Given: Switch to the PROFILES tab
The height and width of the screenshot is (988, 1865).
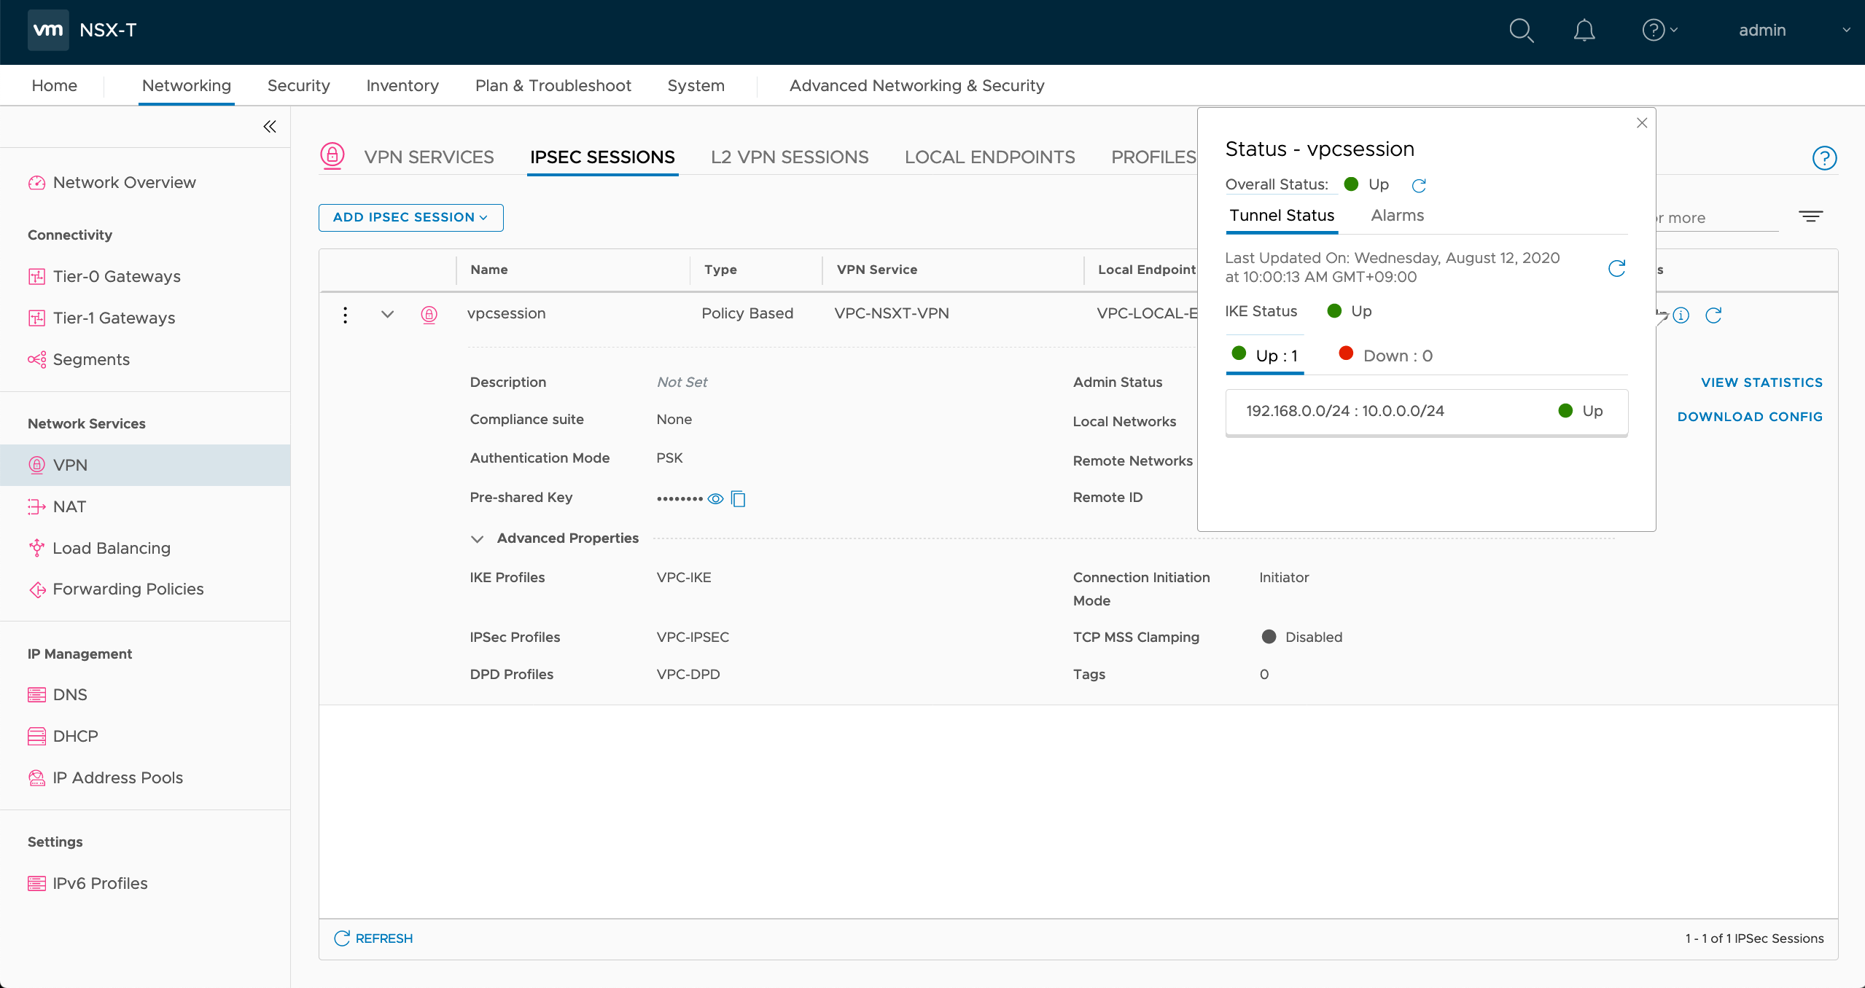Looking at the screenshot, I should tap(1153, 157).
